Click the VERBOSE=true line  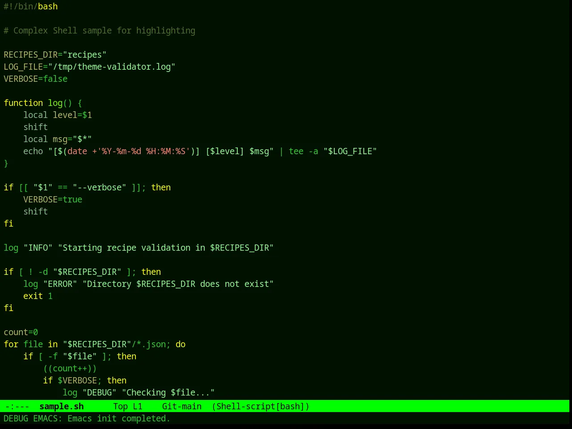coord(53,200)
